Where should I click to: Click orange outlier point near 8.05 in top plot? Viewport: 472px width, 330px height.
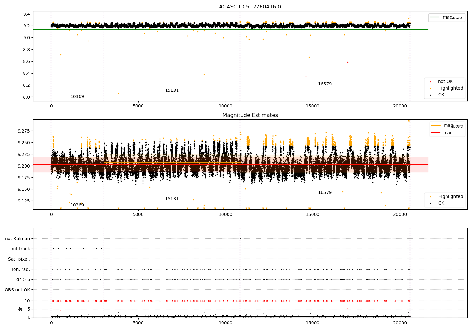click(x=118, y=93)
